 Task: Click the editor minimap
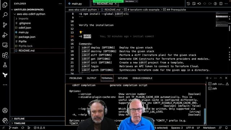tap(222, 19)
